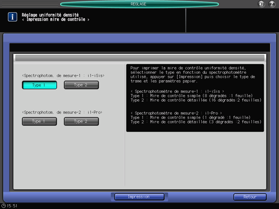This screenshot has height=209, width=279.
Task: Click the Impression button
Action: pos(139,197)
